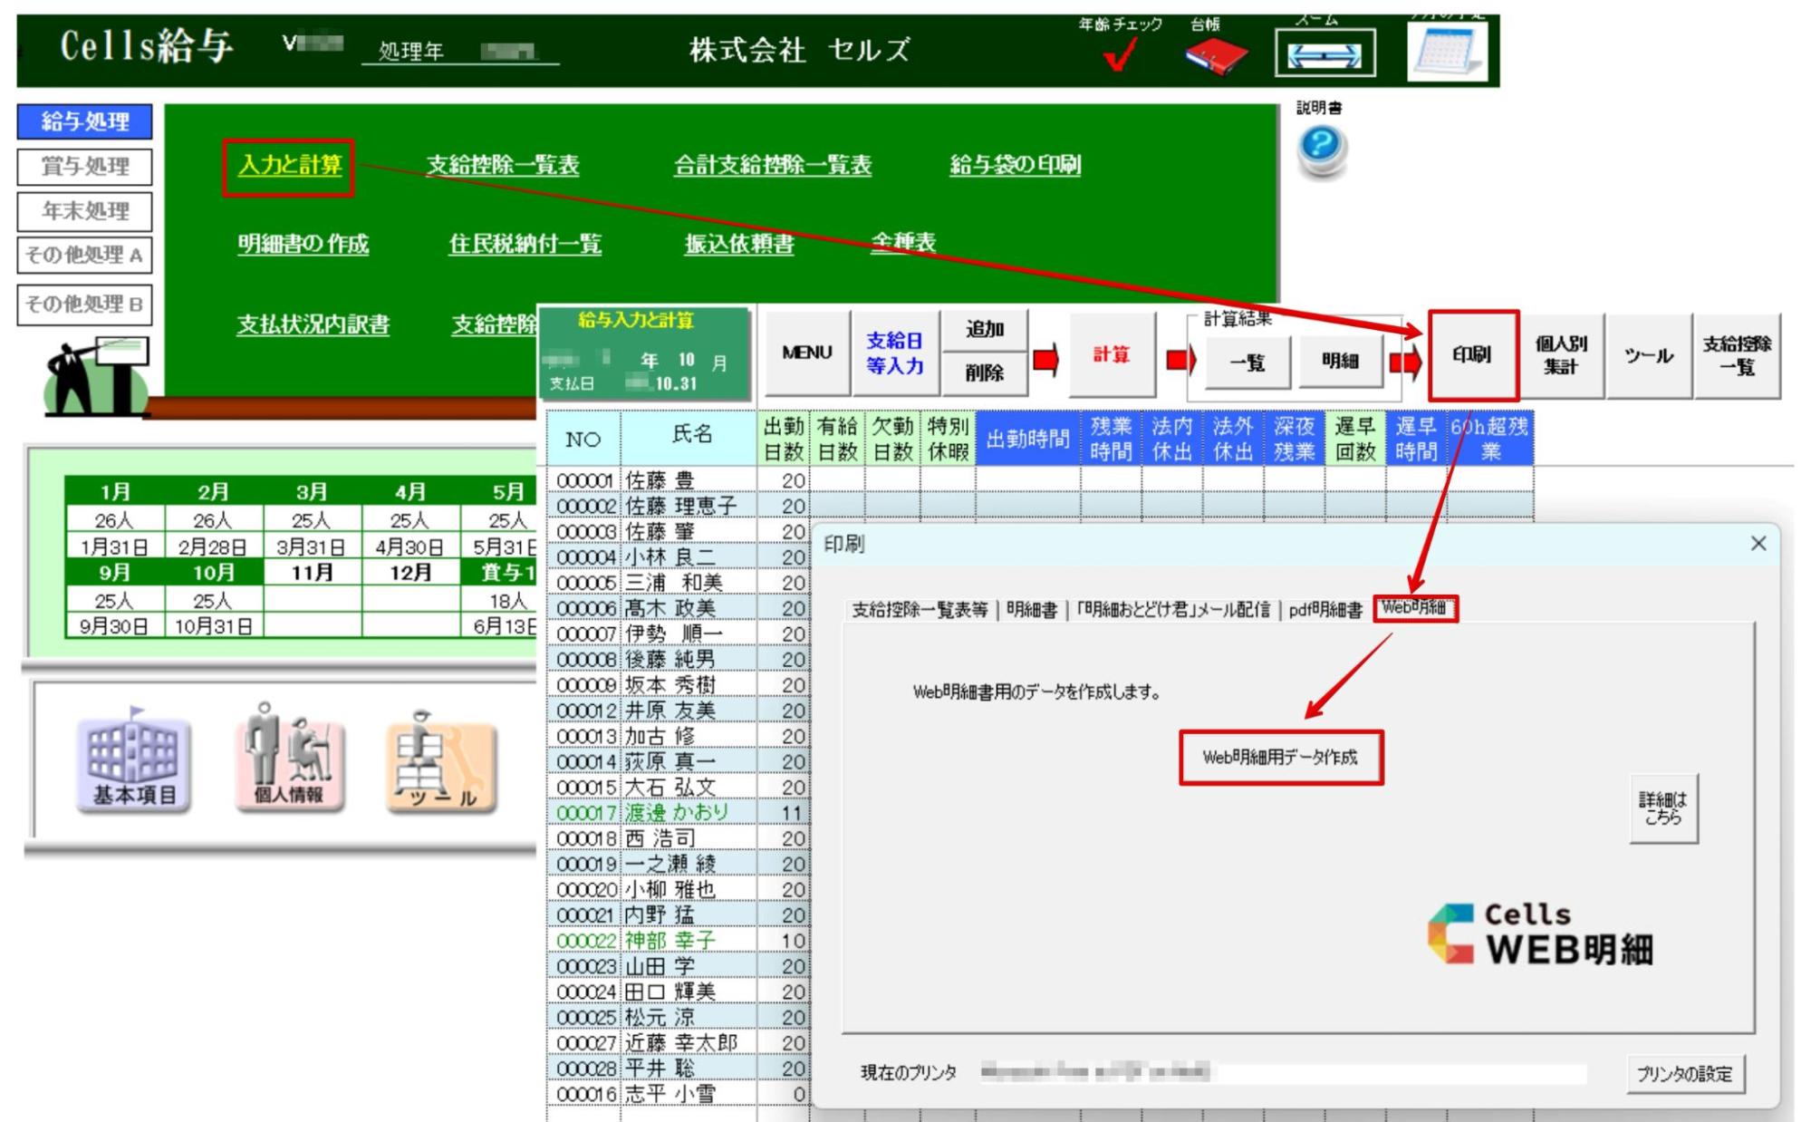
Task: Select employee row 渡邊 かおり
Action: point(677,813)
